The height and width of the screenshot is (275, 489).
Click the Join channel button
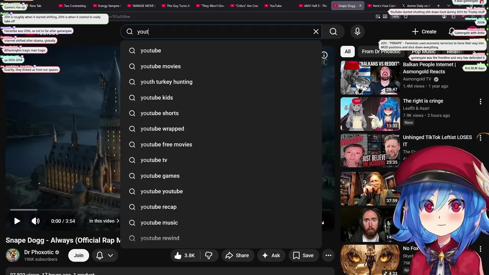(x=79, y=256)
